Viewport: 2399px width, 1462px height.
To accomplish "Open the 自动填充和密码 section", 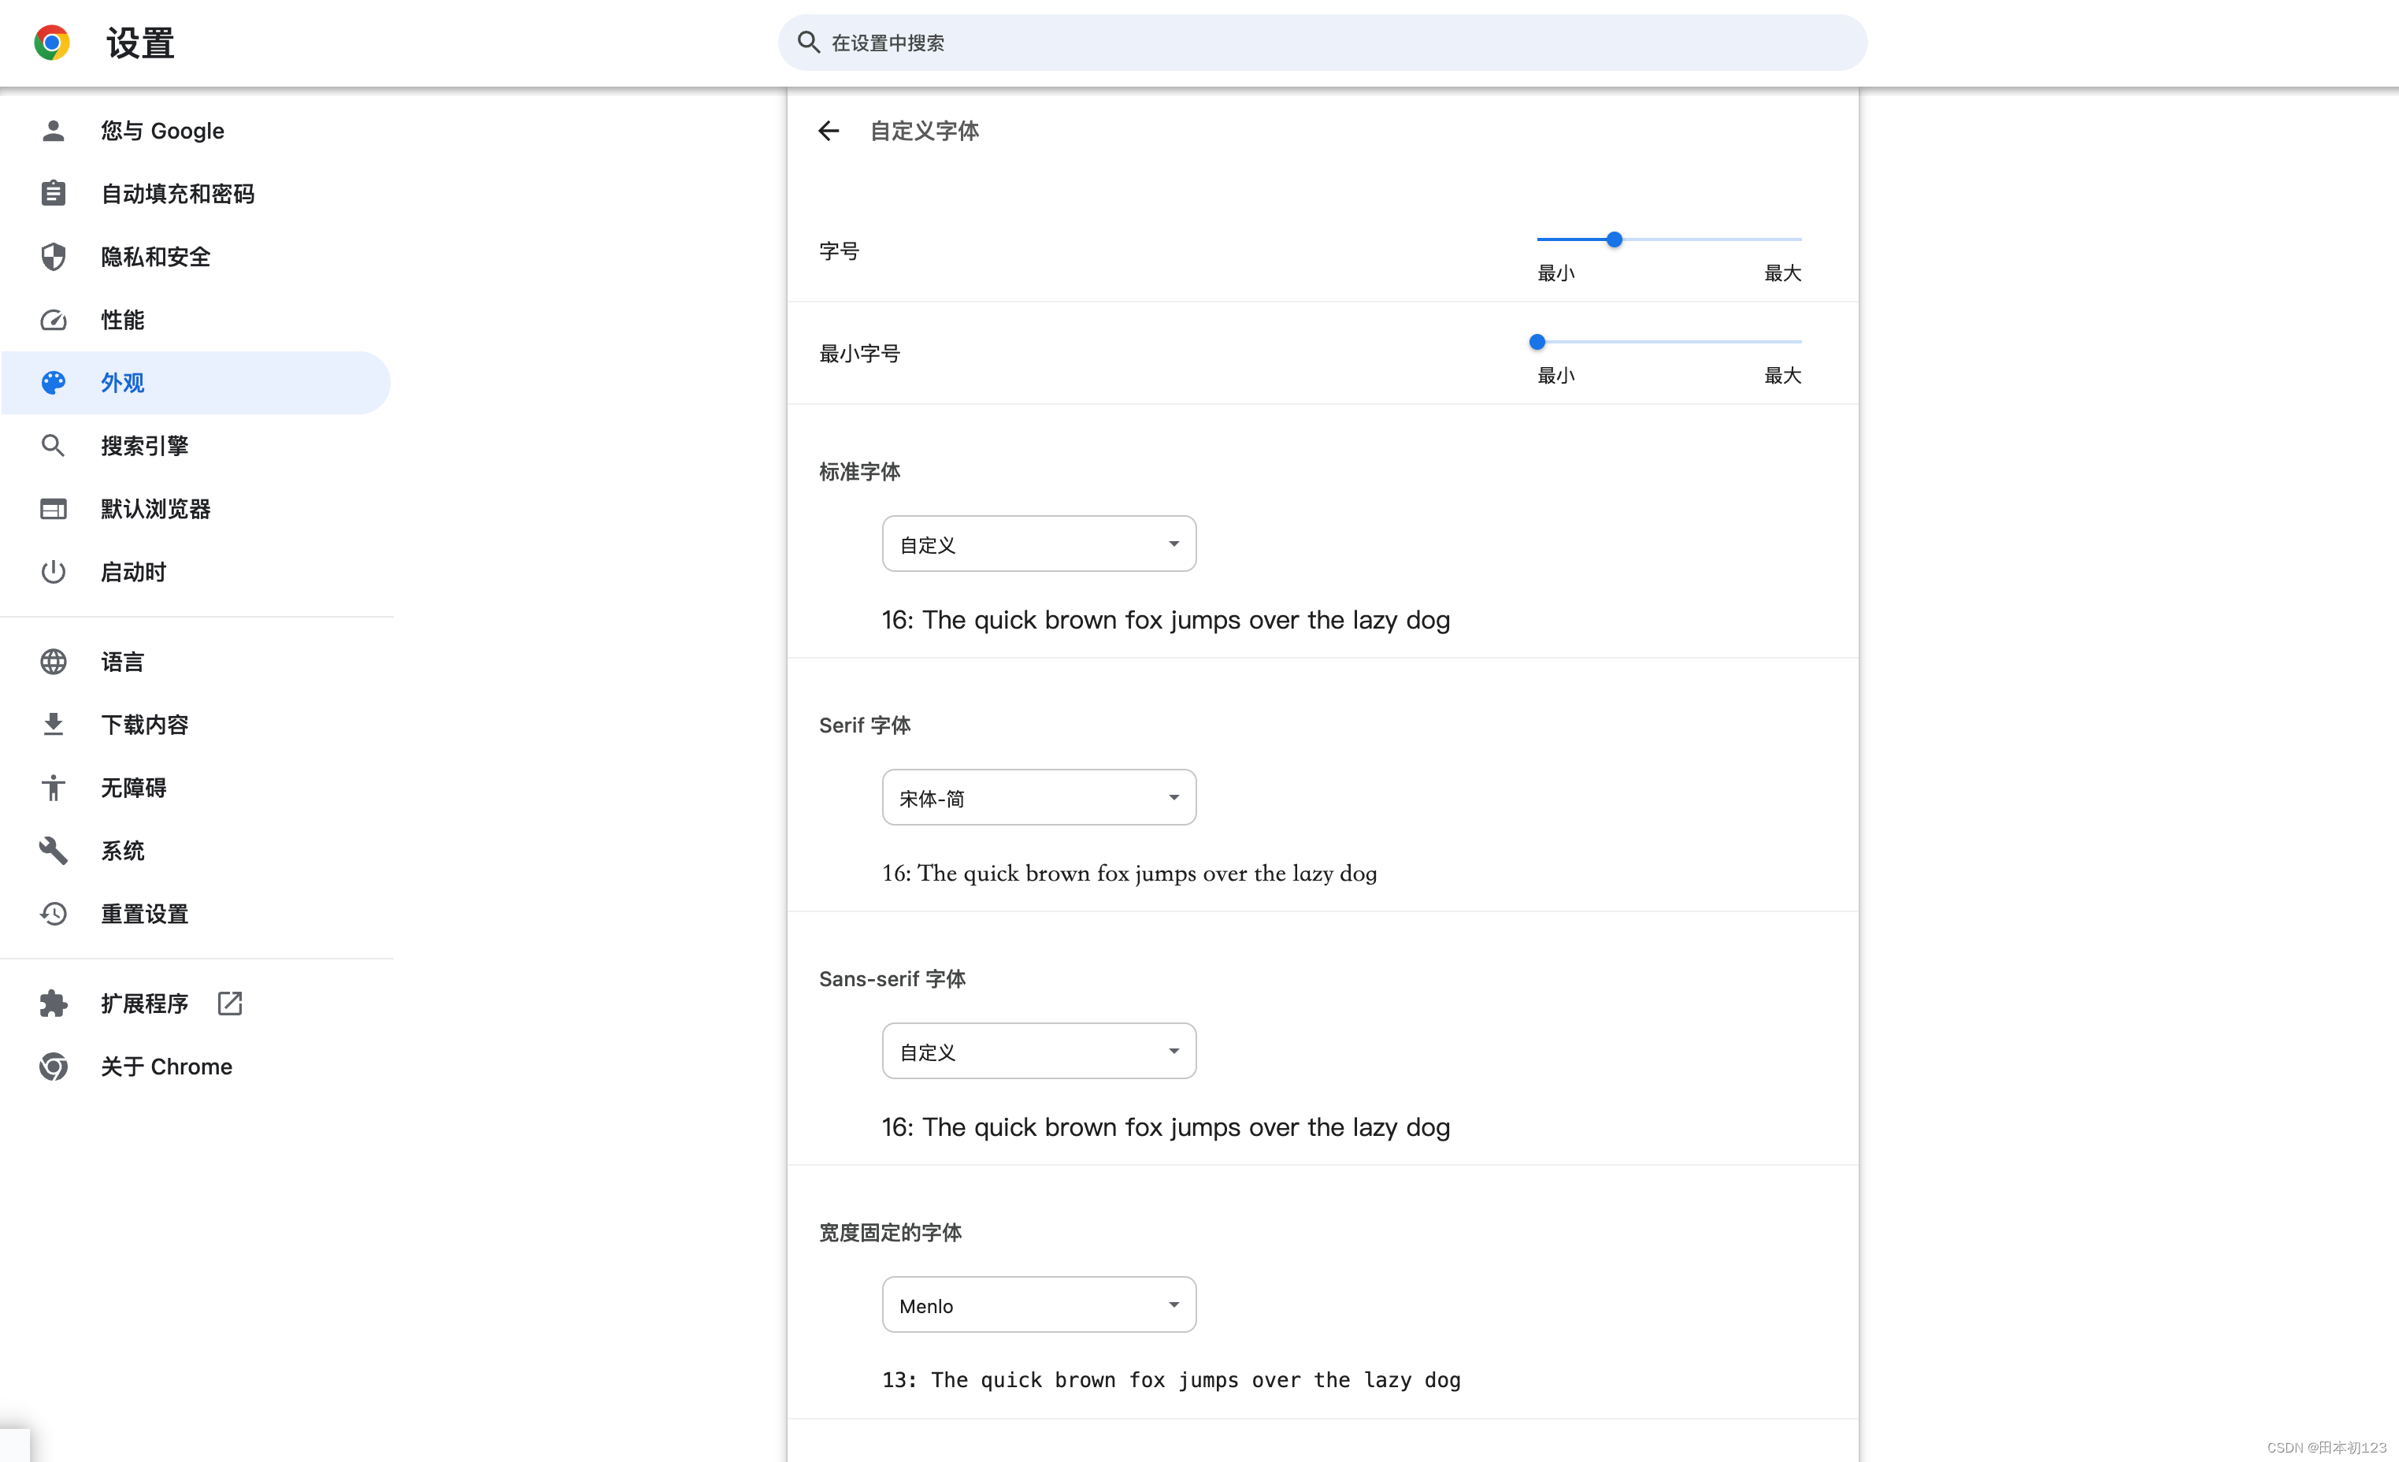I will [197, 193].
